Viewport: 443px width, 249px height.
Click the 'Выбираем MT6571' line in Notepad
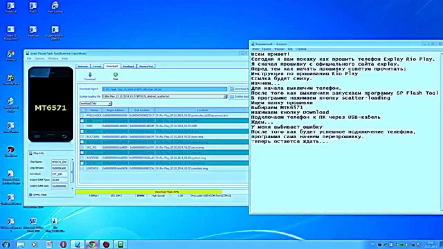pos(277,108)
